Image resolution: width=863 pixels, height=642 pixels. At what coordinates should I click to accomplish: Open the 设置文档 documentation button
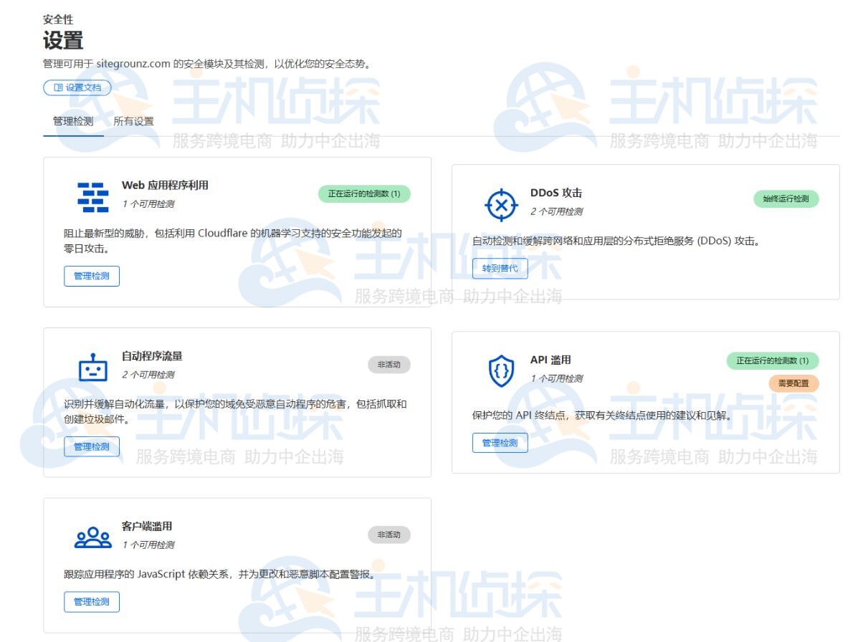(77, 87)
